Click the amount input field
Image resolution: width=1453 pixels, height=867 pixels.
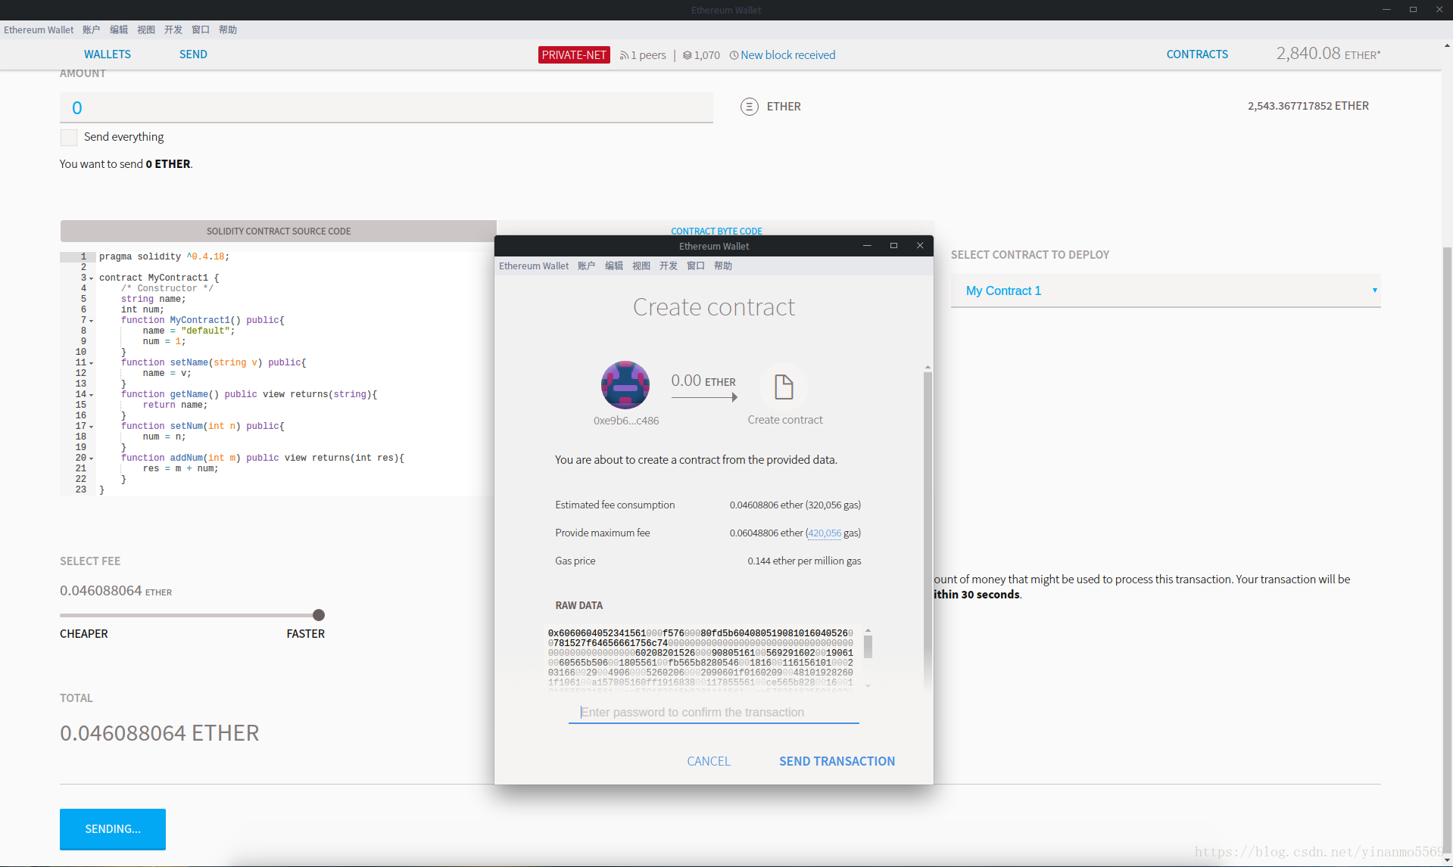(386, 107)
